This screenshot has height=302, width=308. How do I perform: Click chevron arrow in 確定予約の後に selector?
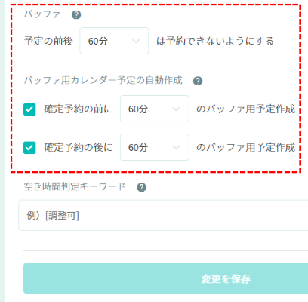point(176,147)
